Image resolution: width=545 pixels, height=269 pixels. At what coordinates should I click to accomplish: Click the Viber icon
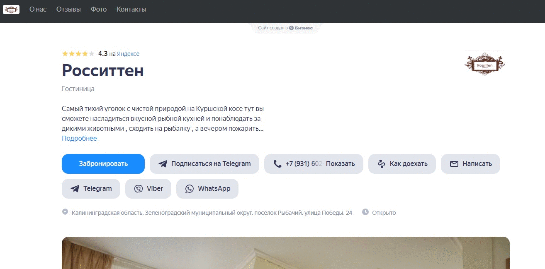(x=138, y=189)
